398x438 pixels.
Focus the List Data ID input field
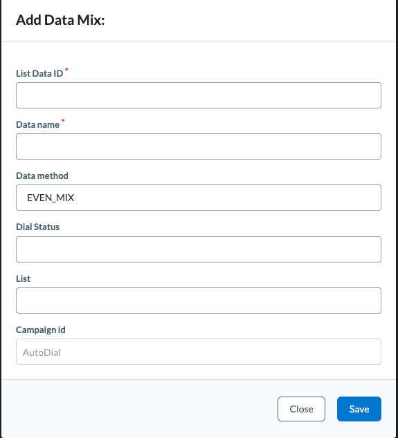[199, 95]
